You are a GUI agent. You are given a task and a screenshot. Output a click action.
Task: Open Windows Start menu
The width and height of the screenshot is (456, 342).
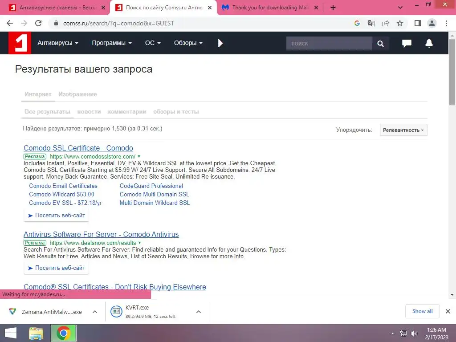pos(11,333)
